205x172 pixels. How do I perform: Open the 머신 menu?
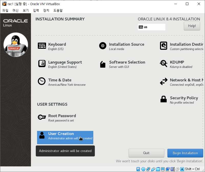click(16, 10)
